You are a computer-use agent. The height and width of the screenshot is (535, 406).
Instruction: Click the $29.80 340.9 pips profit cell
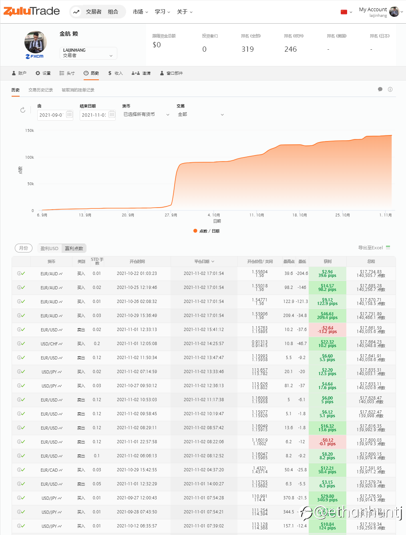328,498
